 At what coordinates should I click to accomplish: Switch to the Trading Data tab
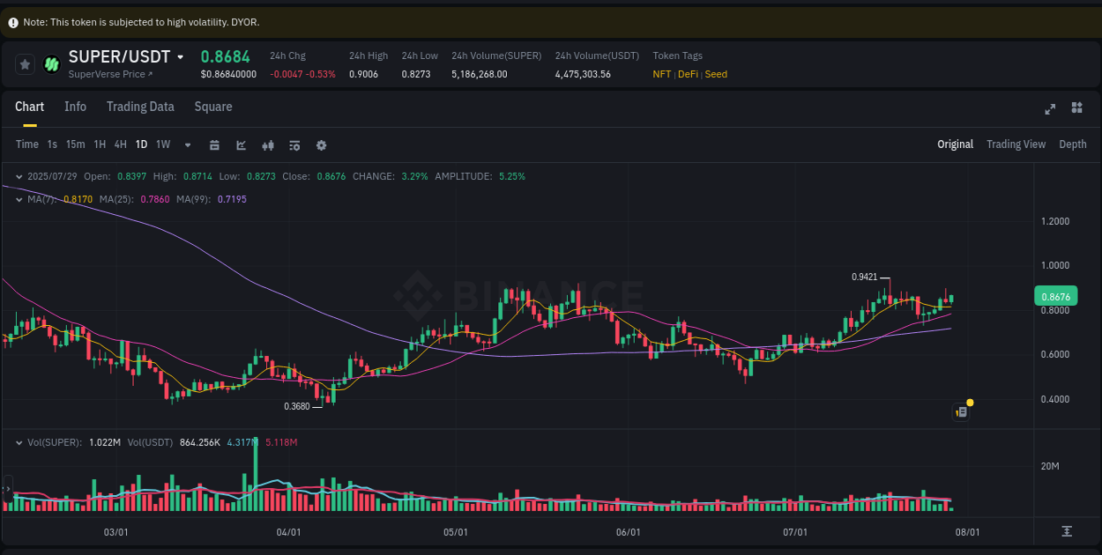coord(140,107)
